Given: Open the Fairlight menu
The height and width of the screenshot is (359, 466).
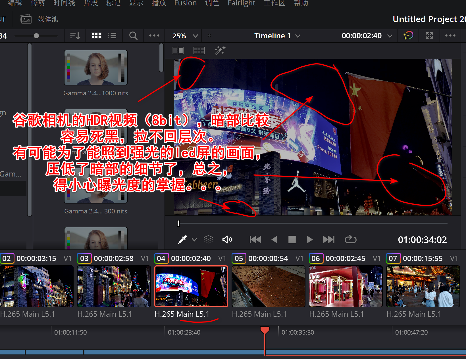Looking at the screenshot, I should click(242, 3).
